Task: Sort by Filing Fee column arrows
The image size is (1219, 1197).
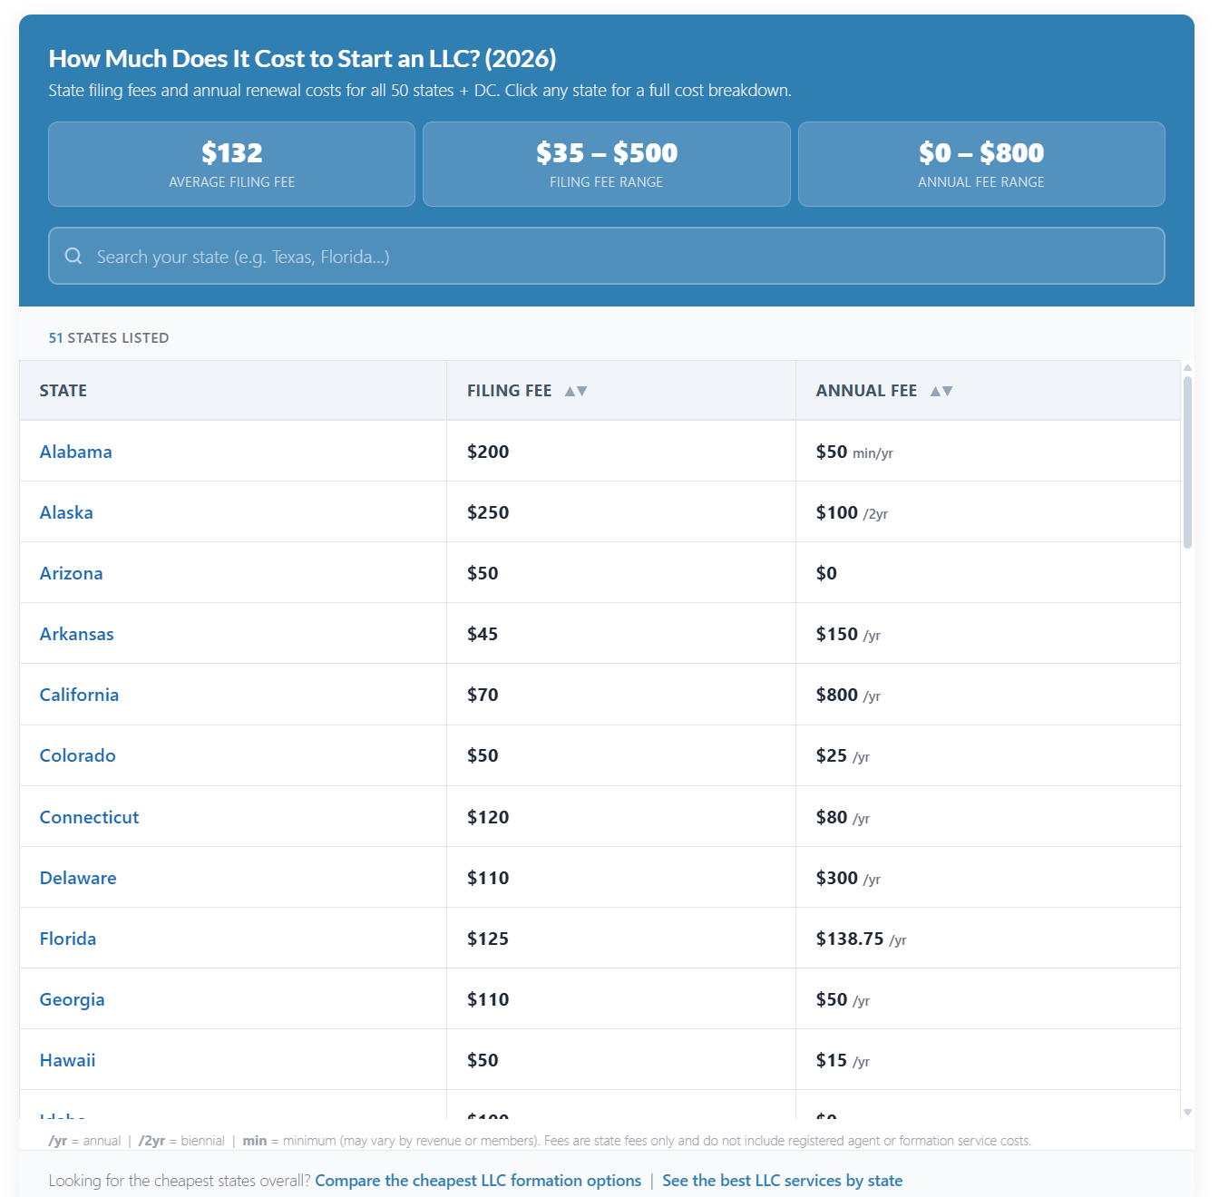Action: 576,391
